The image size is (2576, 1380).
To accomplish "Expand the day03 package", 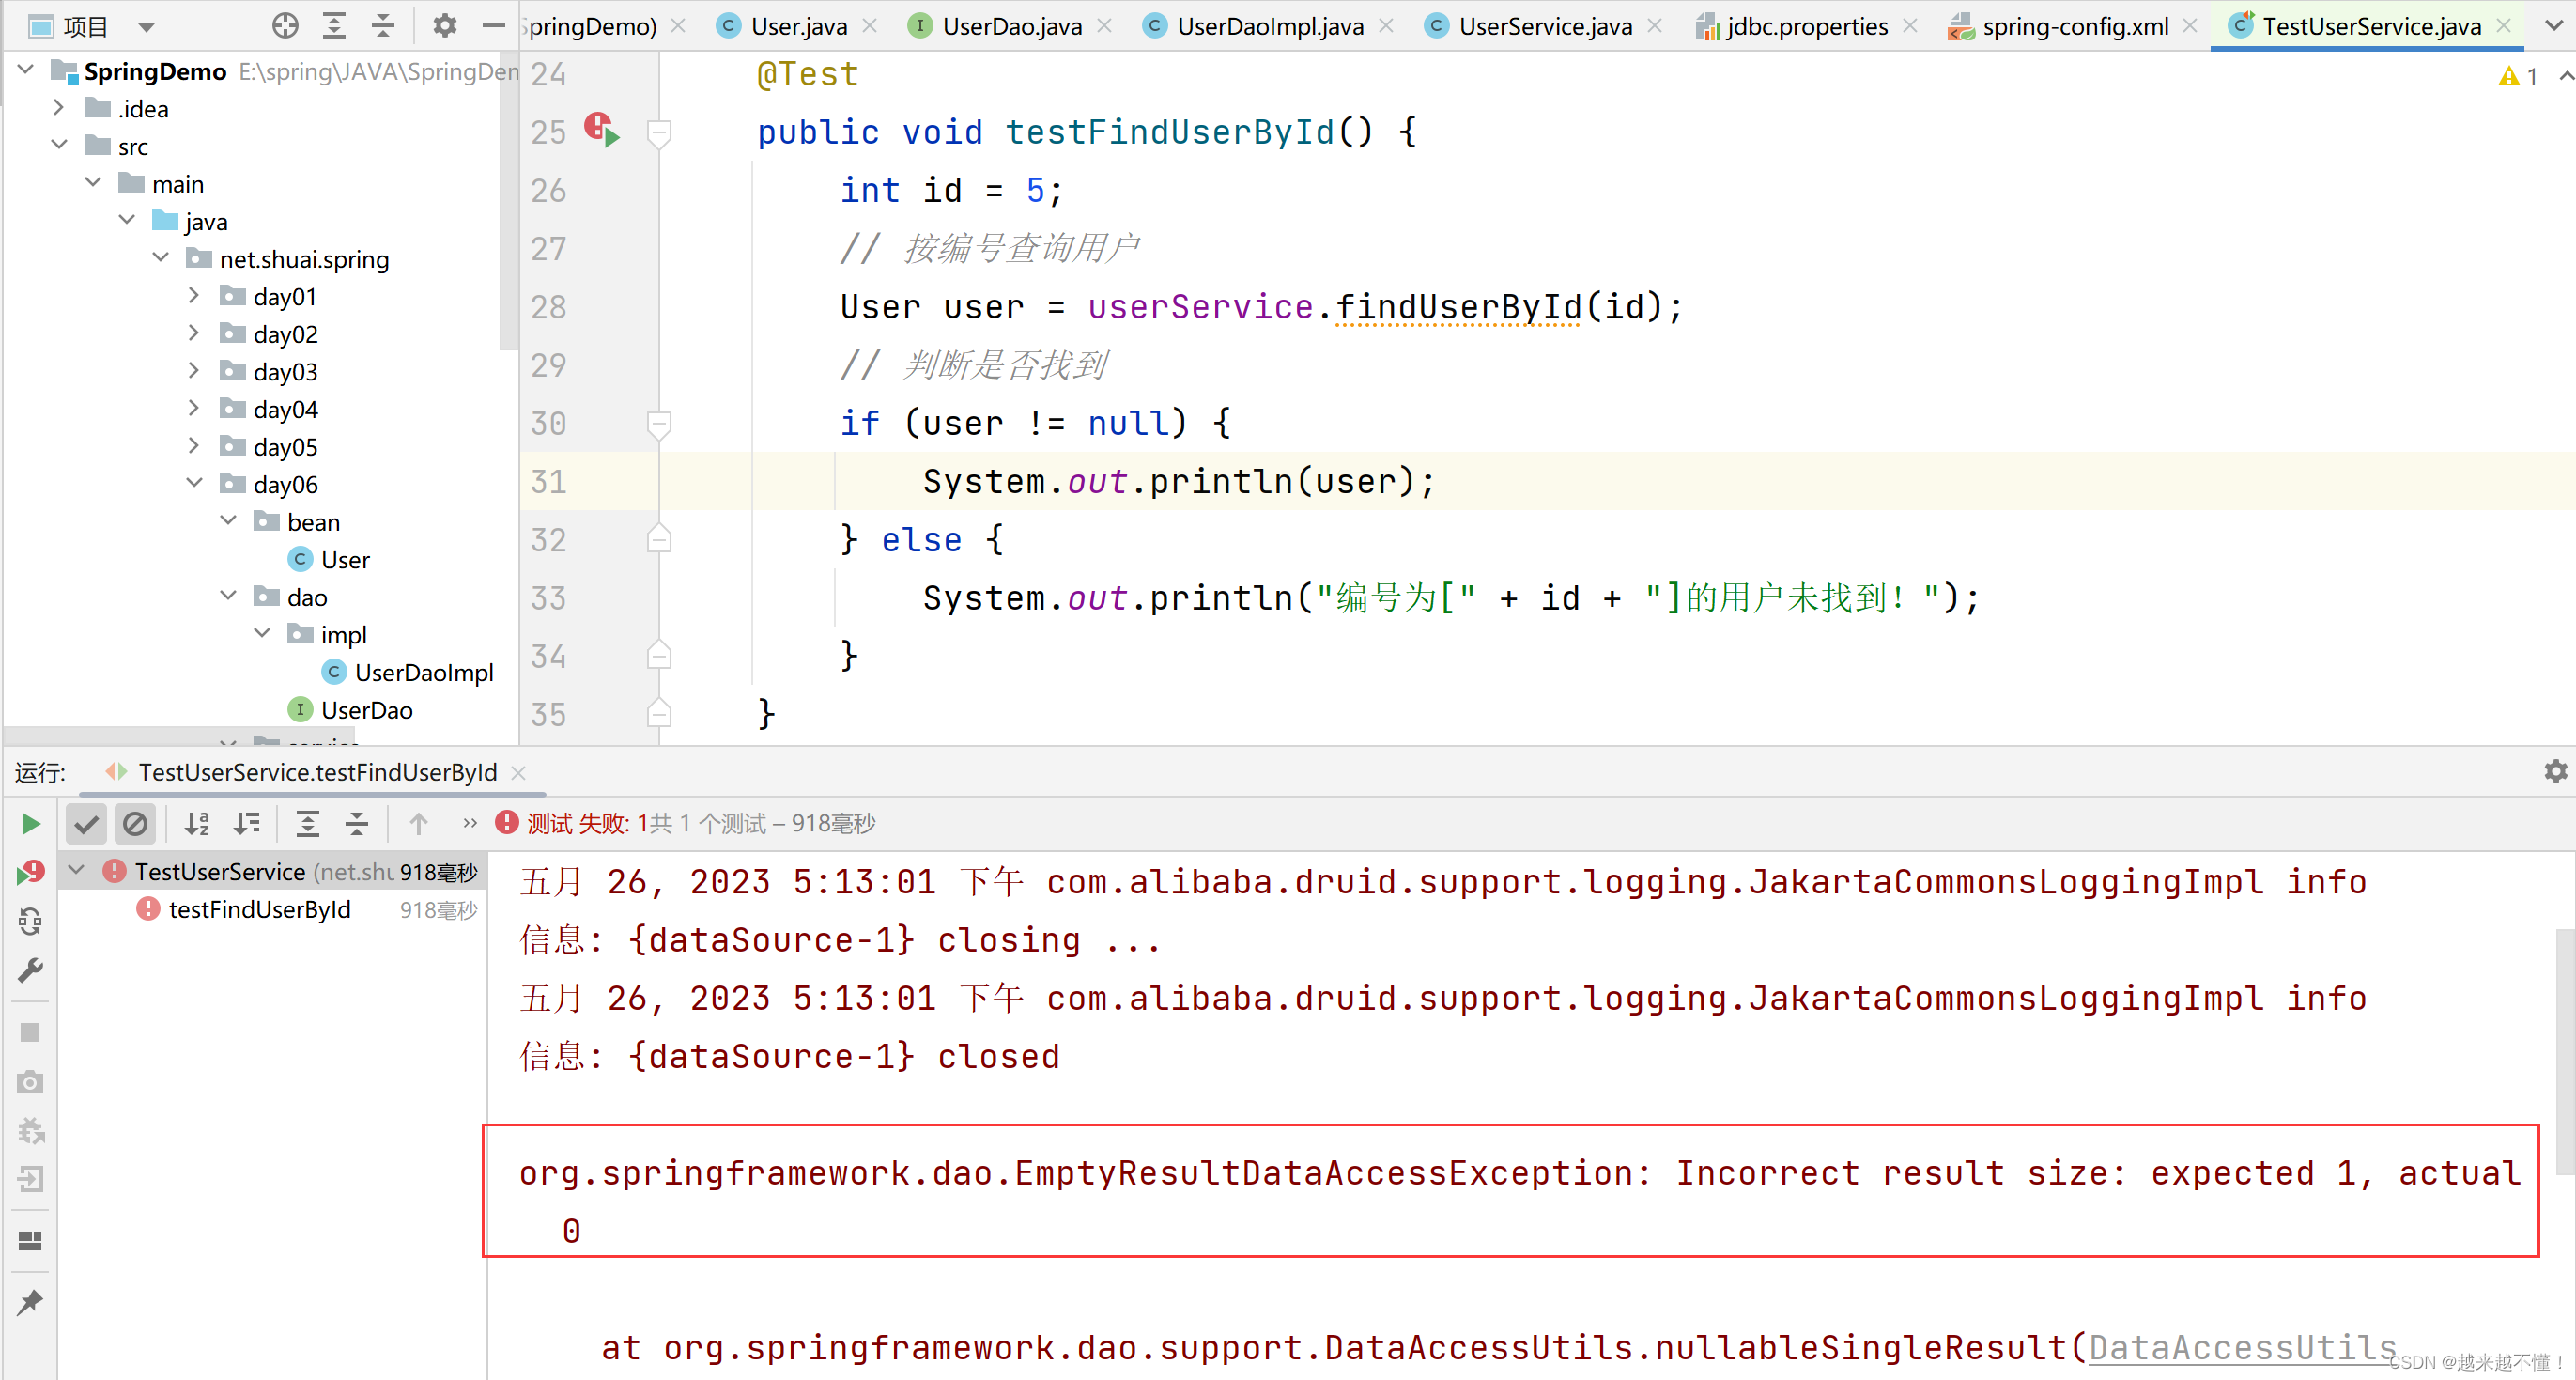I will 194,370.
